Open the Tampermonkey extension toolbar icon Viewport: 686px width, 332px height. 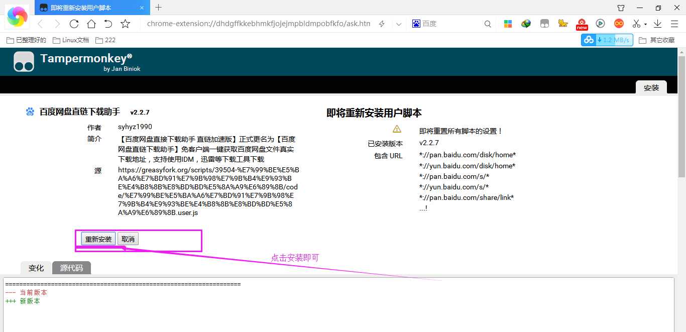[x=544, y=24]
